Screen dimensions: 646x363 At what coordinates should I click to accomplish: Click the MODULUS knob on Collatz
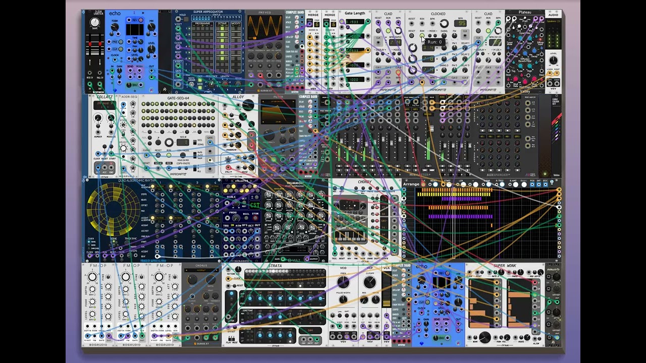pyautogui.click(x=112, y=118)
